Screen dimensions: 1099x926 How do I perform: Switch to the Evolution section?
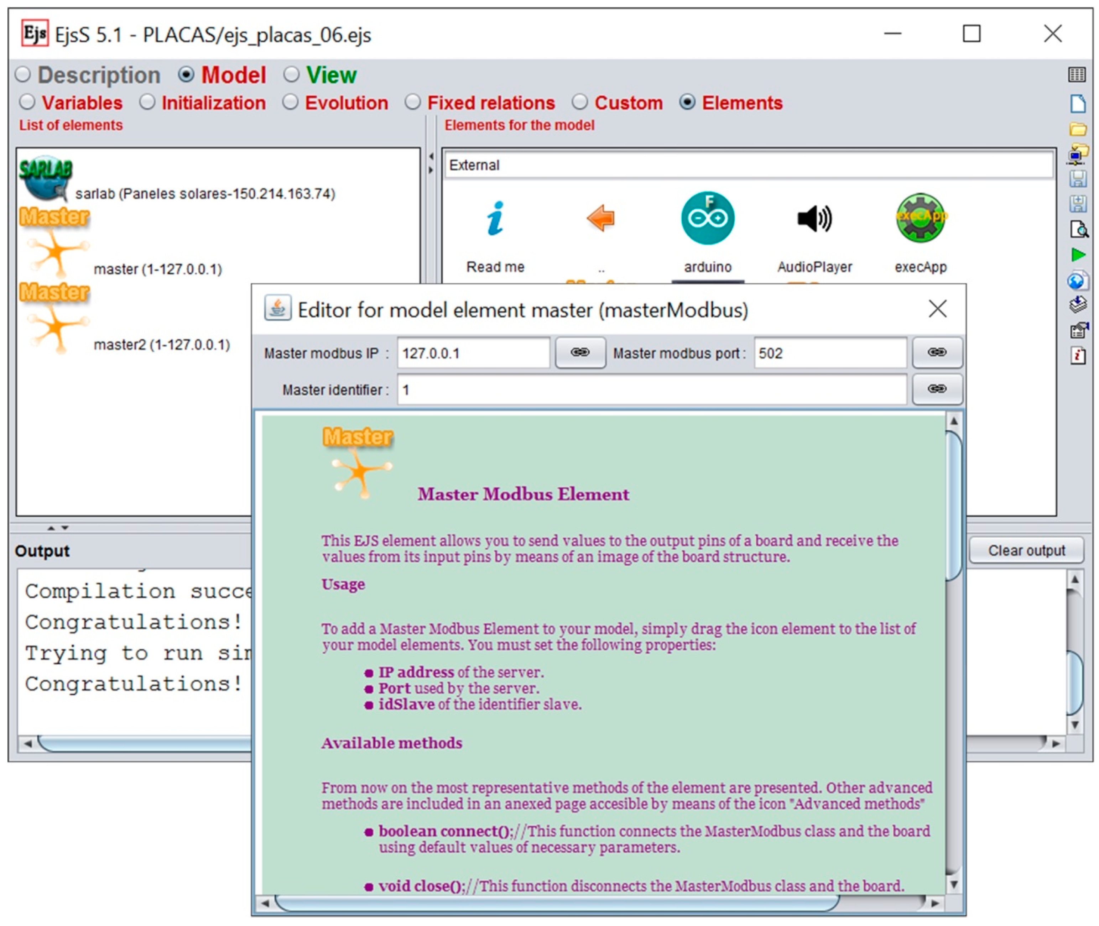[x=290, y=103]
